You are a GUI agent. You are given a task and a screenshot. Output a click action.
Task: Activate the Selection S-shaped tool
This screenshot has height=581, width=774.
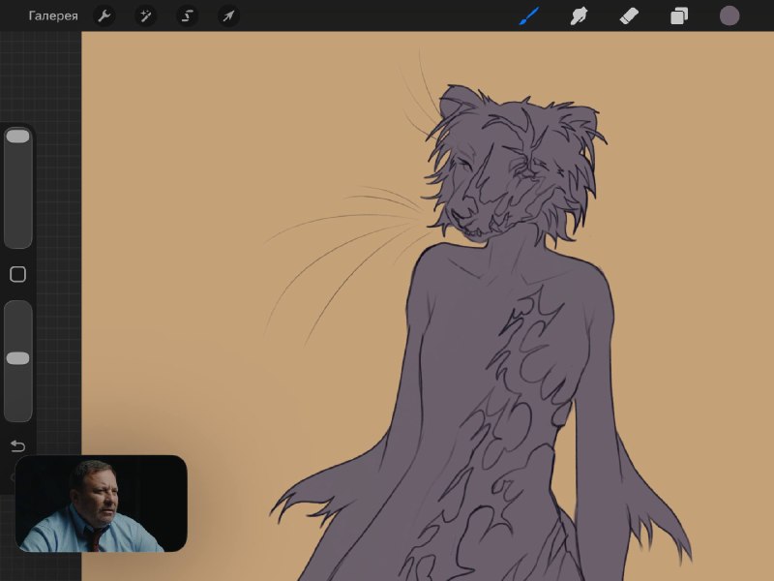pos(187,15)
